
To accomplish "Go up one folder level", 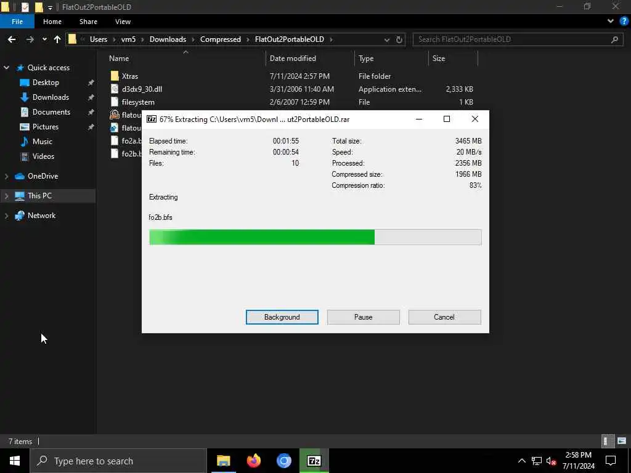I will pyautogui.click(x=57, y=39).
